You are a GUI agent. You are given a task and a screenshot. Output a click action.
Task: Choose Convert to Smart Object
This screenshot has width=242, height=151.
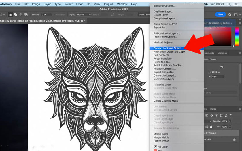coord(167,48)
